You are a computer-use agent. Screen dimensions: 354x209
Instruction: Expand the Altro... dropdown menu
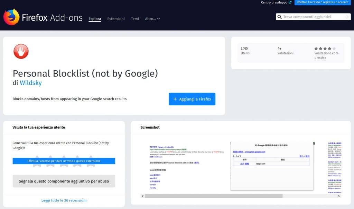point(152,19)
